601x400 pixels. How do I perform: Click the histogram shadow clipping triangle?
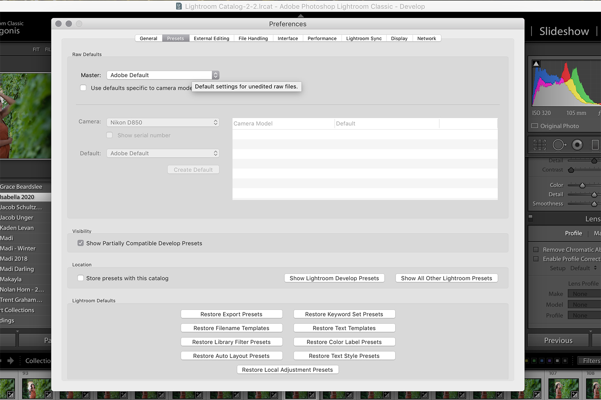tap(536, 64)
